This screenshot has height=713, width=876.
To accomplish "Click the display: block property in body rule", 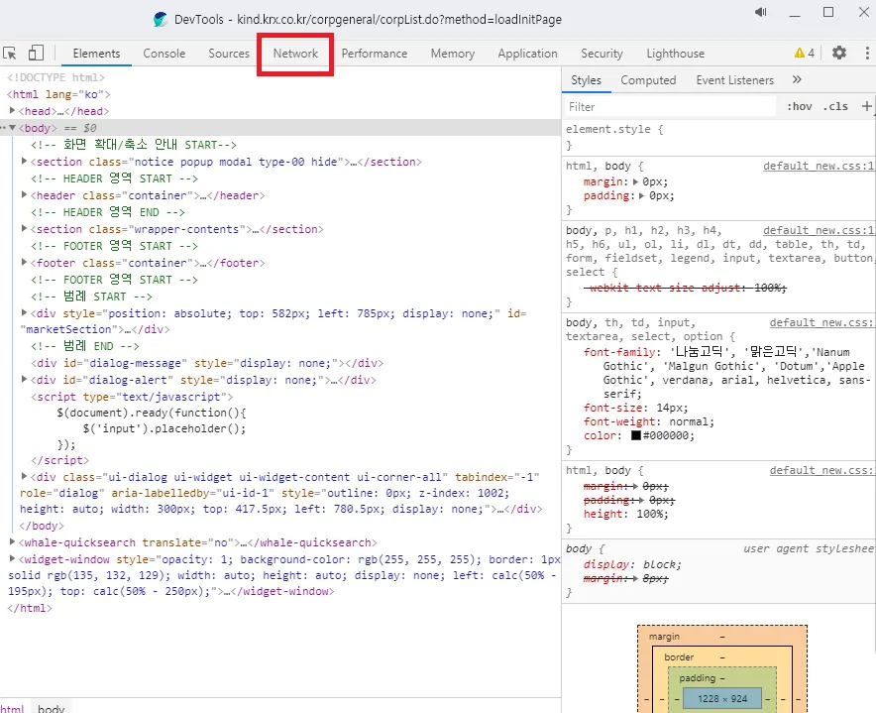I will (632, 564).
